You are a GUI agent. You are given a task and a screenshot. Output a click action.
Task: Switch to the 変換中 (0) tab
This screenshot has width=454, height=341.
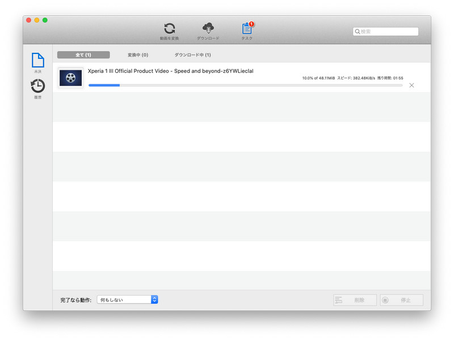(x=138, y=55)
